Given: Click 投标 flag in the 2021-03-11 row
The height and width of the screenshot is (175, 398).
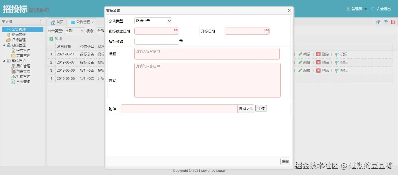Looking at the screenshot, I should 341,54.
